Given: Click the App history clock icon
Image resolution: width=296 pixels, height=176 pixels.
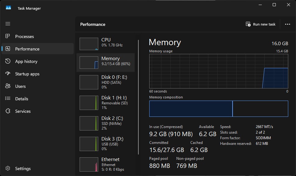Looking at the screenshot, I should point(8,61).
